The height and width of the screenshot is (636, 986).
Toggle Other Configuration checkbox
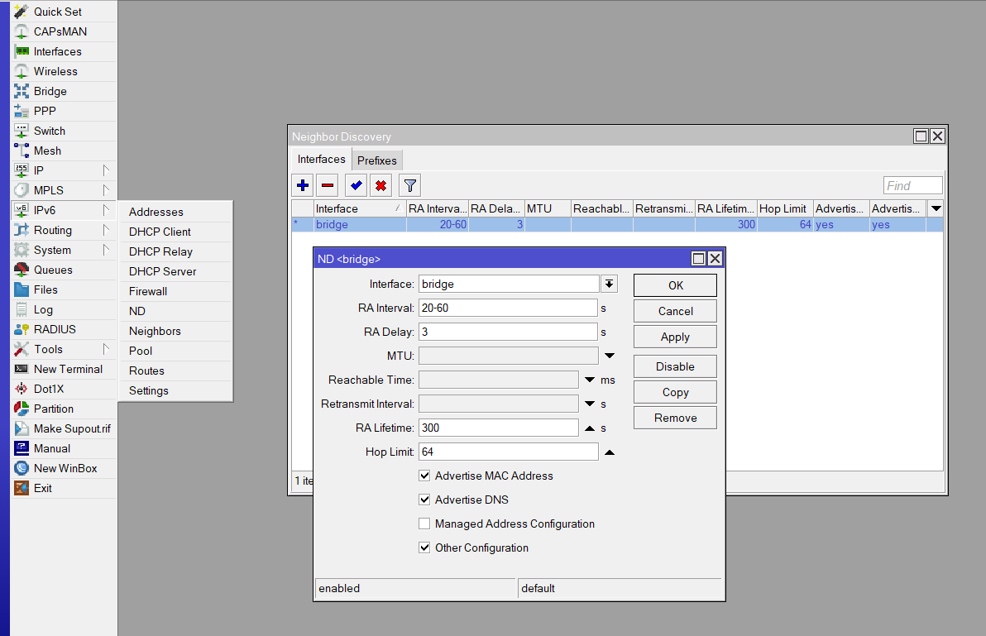point(424,548)
